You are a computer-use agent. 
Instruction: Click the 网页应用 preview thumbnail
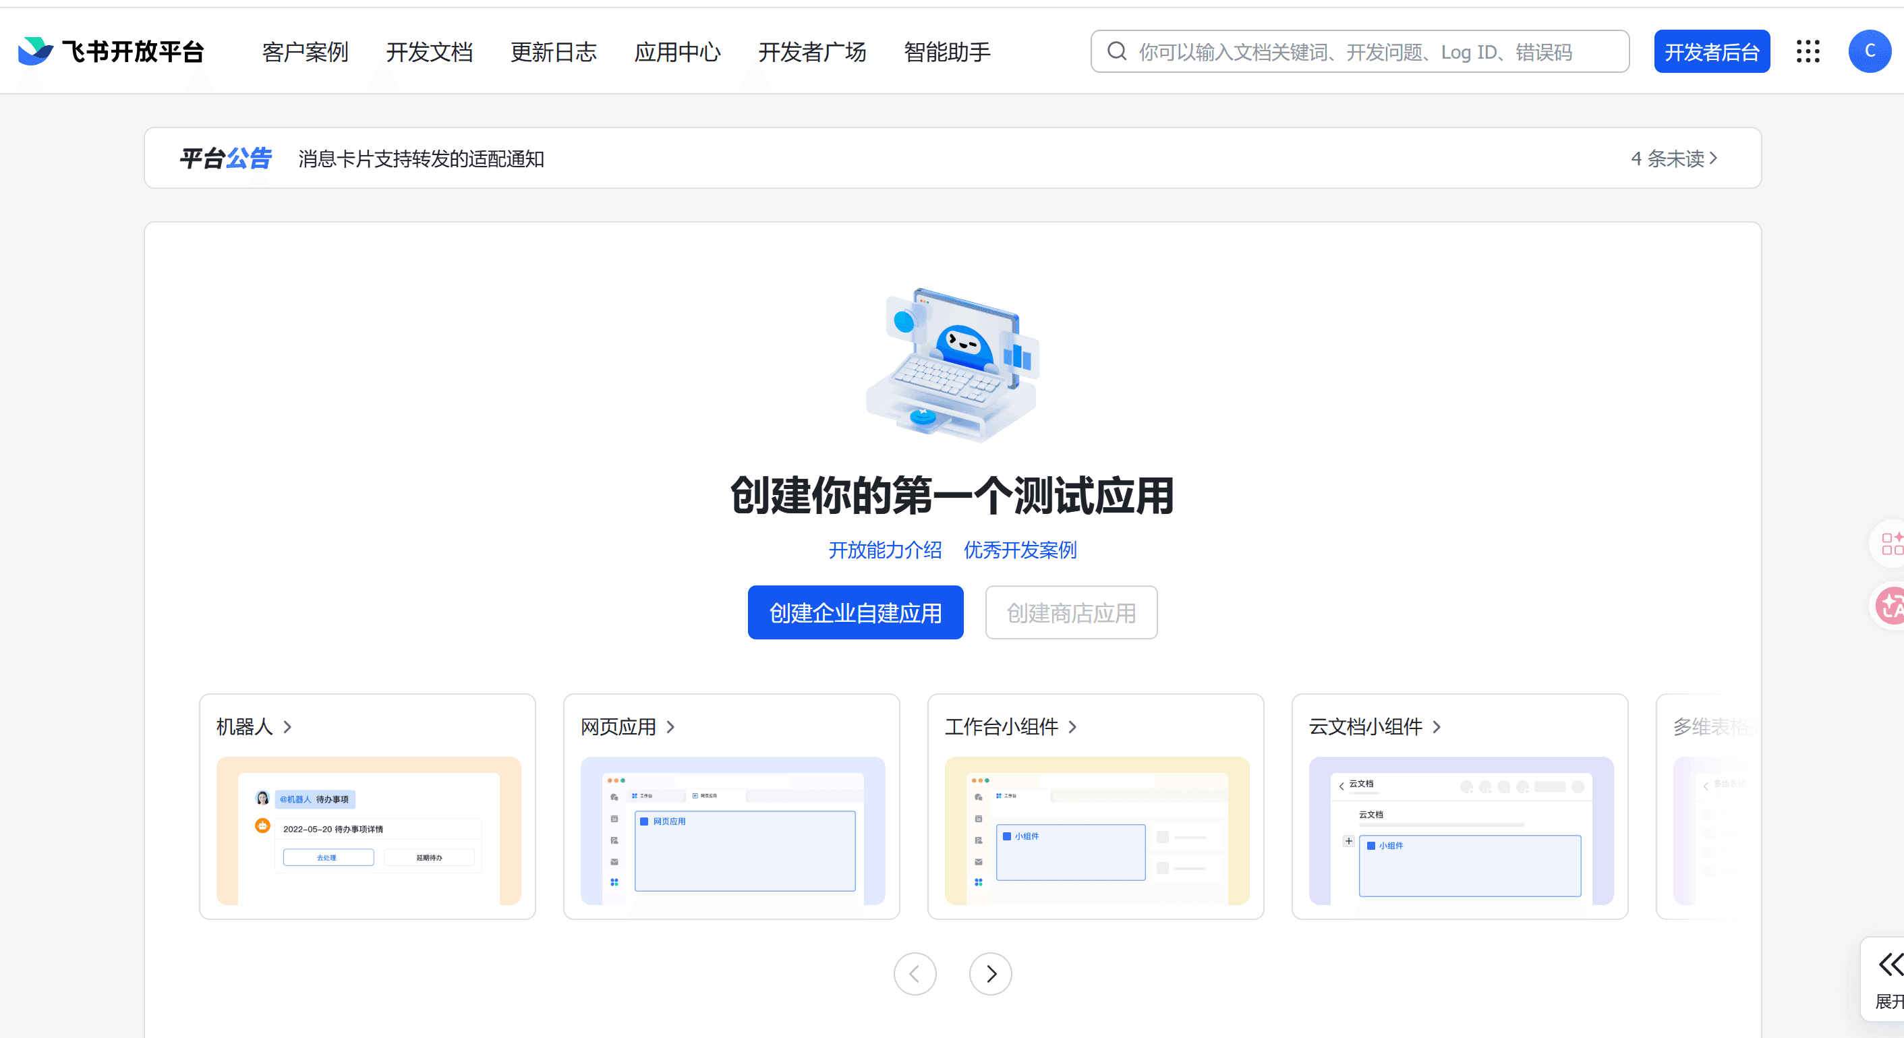pyautogui.click(x=732, y=830)
